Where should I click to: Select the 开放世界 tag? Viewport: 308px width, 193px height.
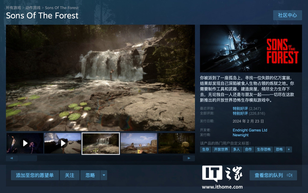[221, 149]
